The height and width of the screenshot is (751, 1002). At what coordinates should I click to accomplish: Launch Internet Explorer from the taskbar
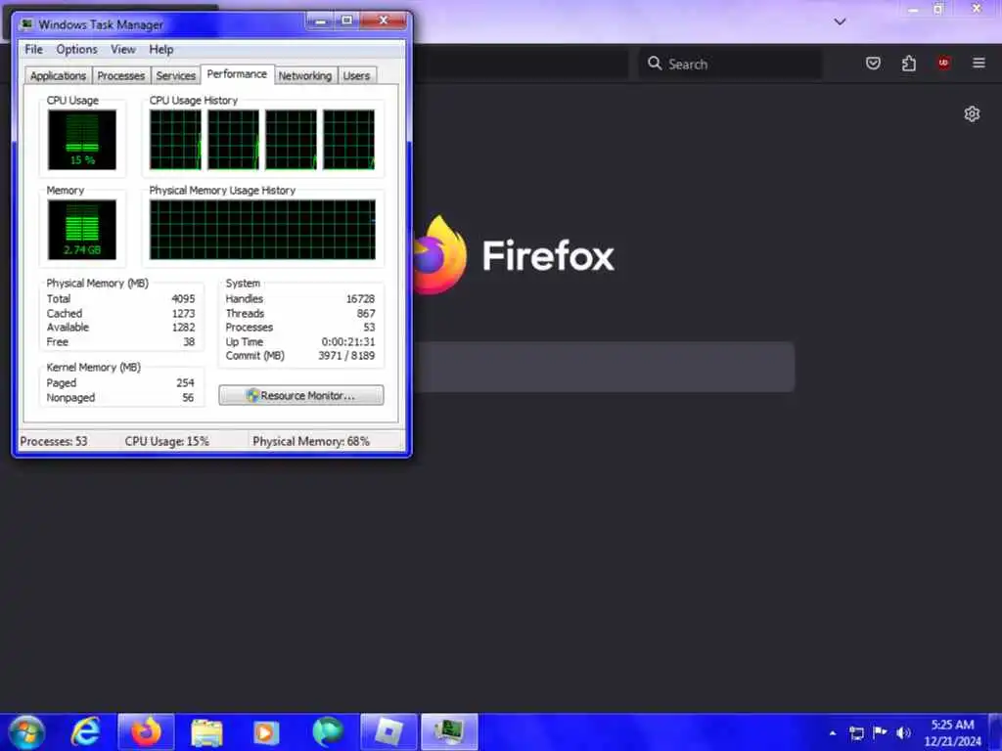85,731
